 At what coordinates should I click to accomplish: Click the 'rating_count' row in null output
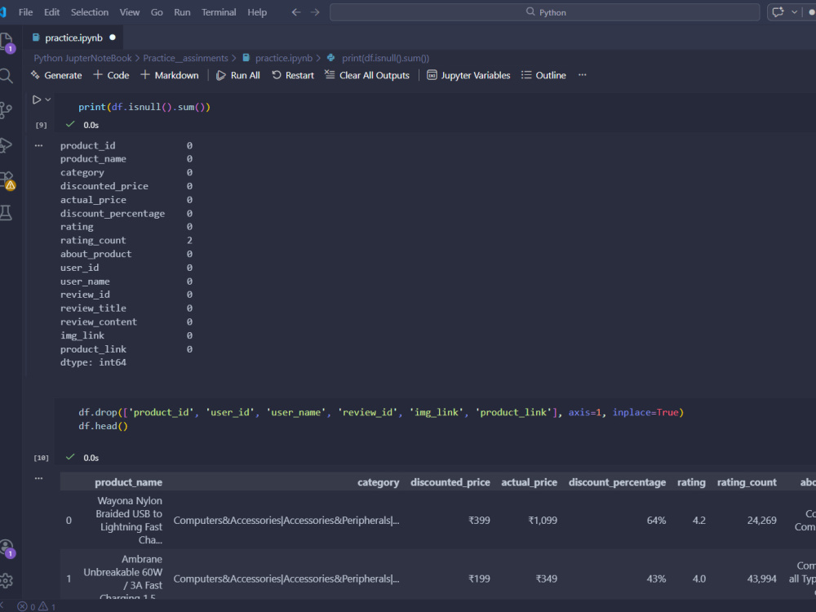[126, 241]
